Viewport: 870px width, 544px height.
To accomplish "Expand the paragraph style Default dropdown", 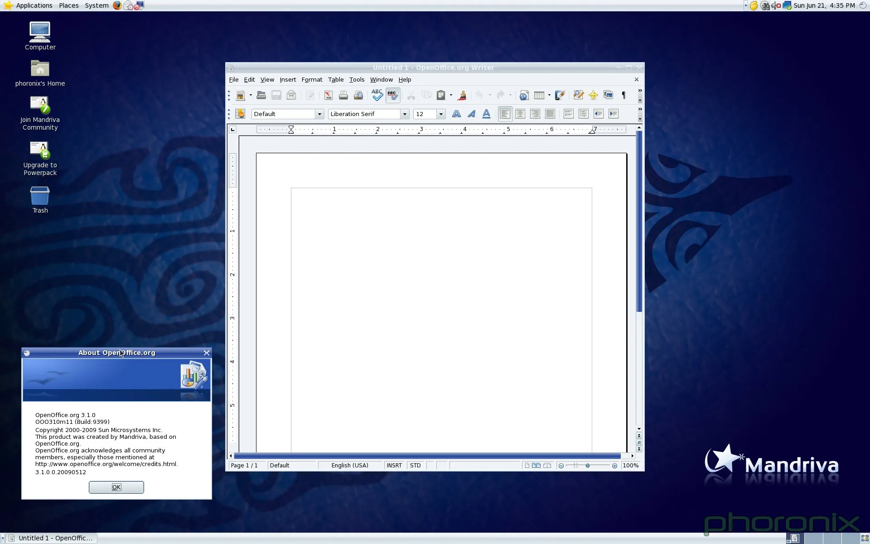I will point(319,114).
